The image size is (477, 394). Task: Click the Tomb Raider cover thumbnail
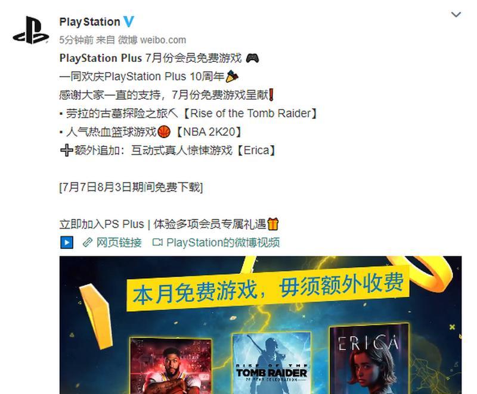coord(271,363)
